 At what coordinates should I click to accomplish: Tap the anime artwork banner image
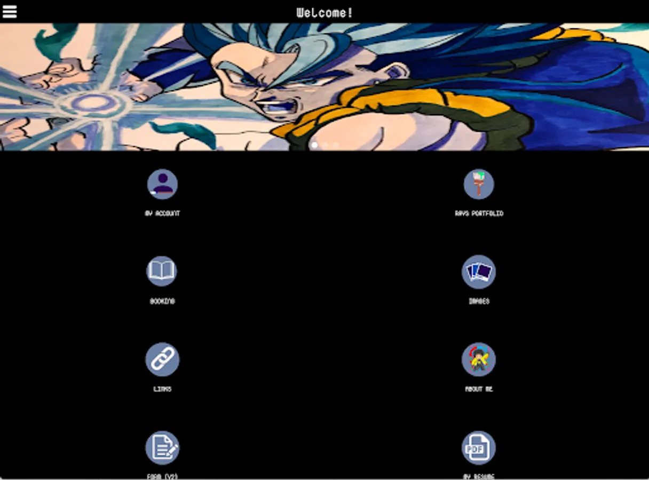click(x=324, y=87)
